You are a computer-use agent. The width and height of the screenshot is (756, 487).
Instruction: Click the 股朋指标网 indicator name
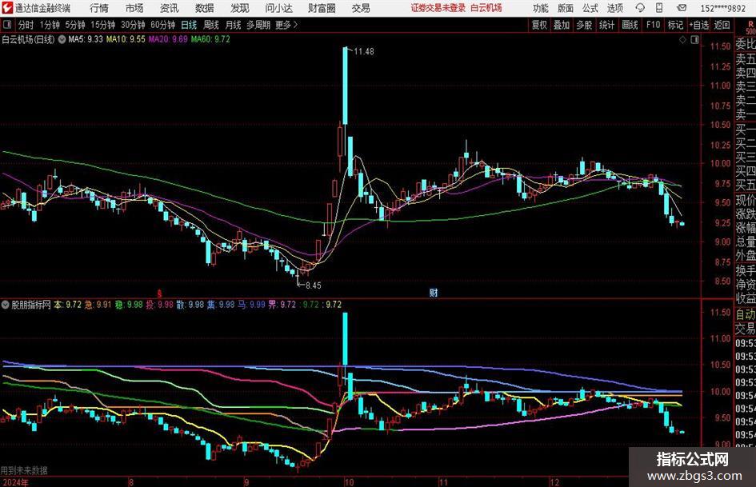pos(31,305)
